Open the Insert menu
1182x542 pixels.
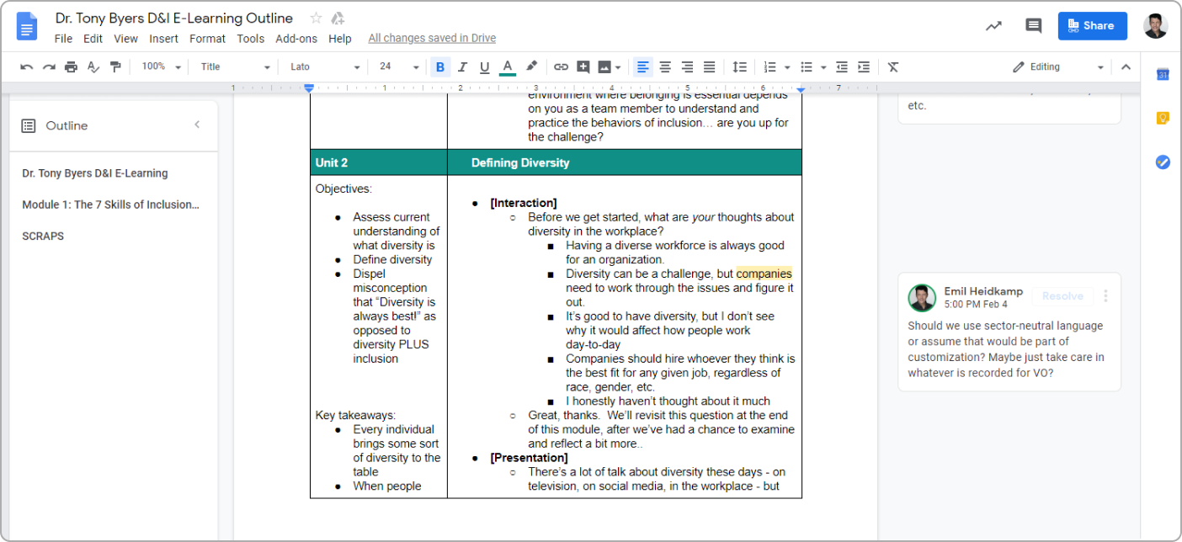163,39
